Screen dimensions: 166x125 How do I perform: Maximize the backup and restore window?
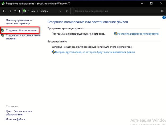pos(151,3)
